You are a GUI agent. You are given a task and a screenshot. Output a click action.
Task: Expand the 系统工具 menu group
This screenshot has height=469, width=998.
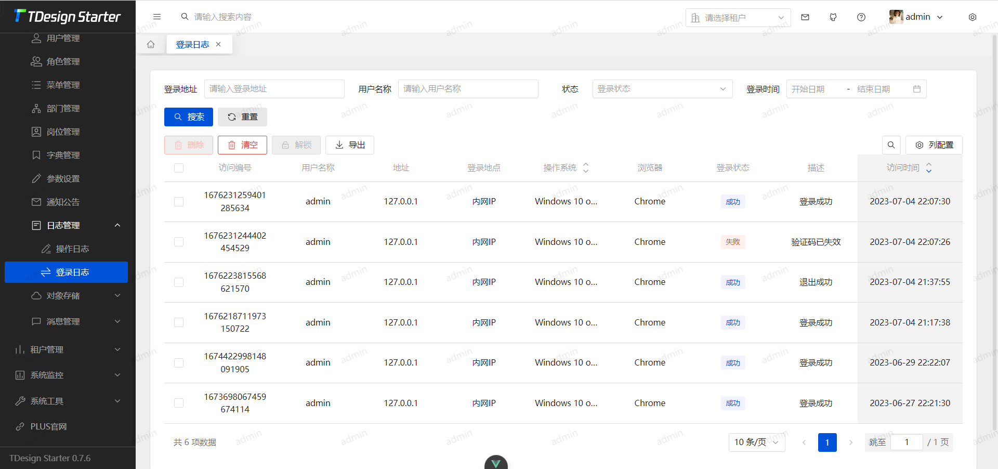tap(66, 401)
